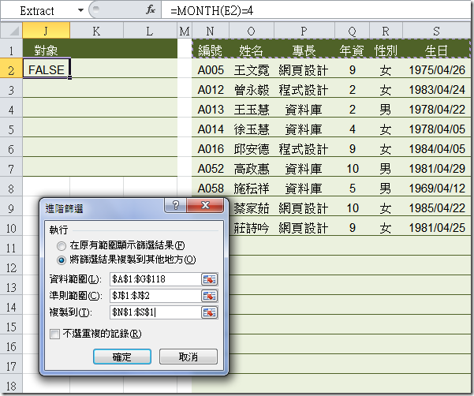This screenshot has width=474, height=396.
Task: Click cell with ID A052
Action: tap(211, 168)
